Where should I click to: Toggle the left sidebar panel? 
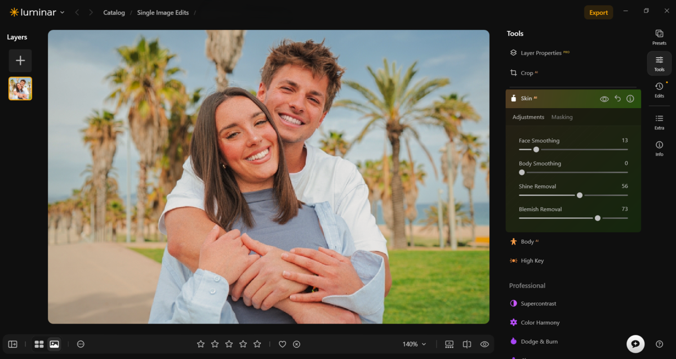[x=13, y=344]
